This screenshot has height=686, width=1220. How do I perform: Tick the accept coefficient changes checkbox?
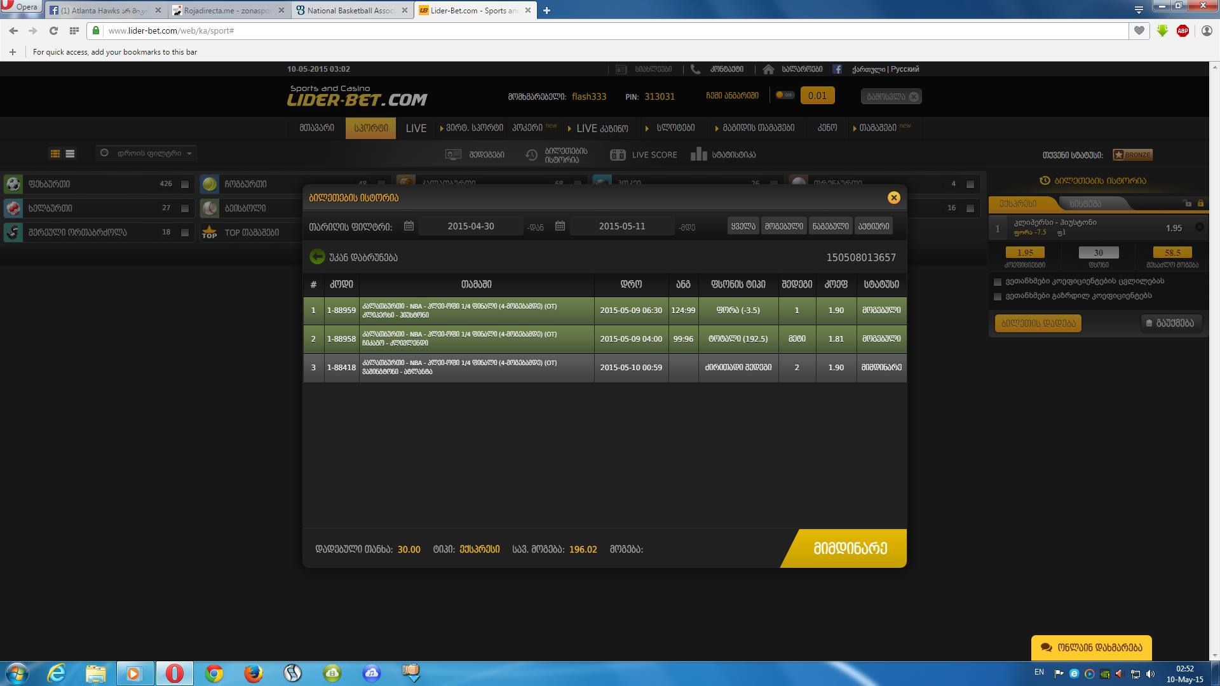coord(998,281)
